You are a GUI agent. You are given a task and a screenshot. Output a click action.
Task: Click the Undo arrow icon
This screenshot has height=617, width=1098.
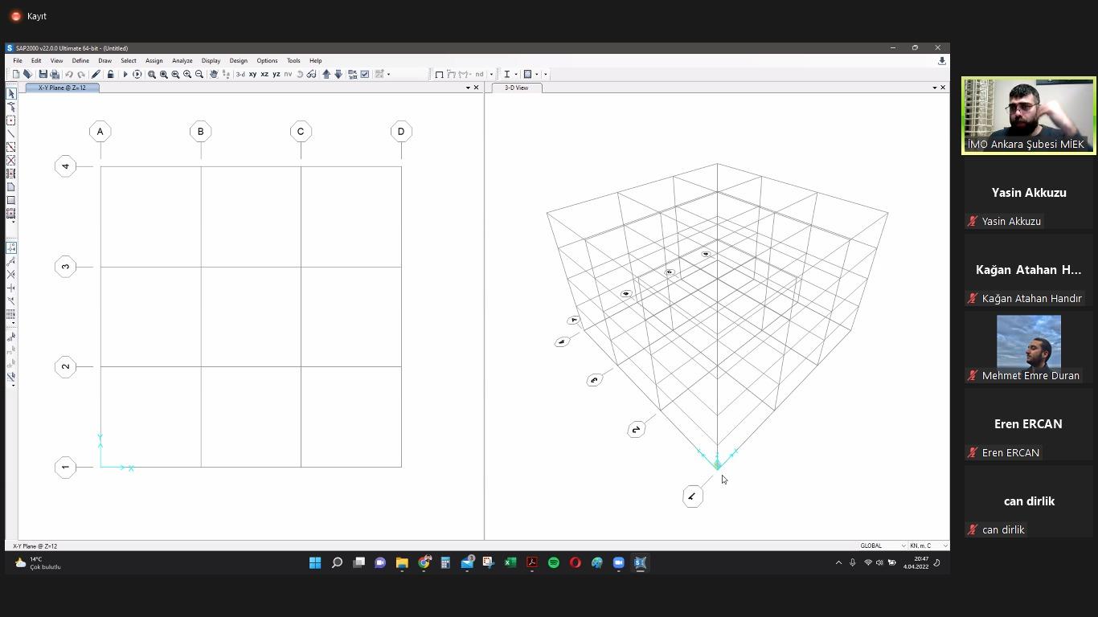(69, 74)
